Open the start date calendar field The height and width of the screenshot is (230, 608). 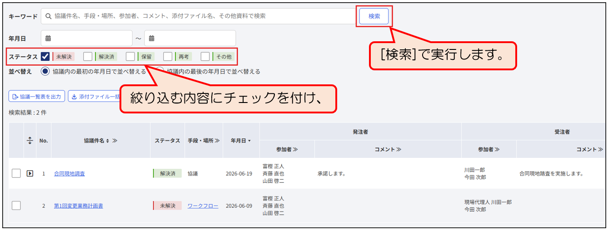(x=87, y=38)
